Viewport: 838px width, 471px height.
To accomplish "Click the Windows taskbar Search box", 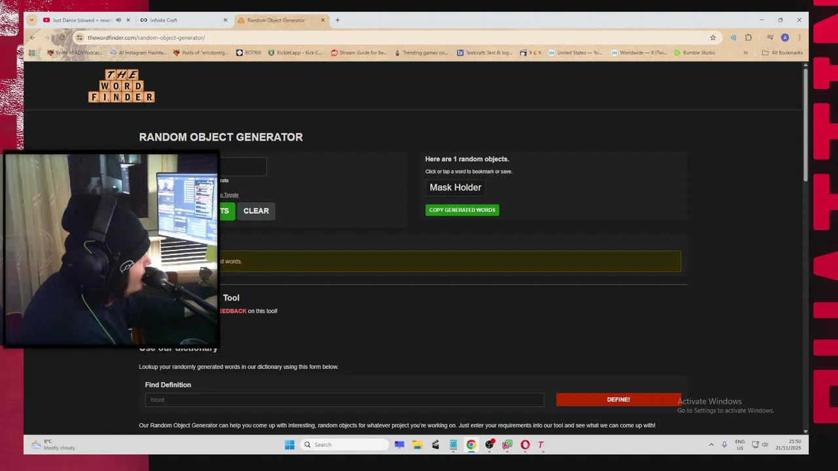I will (x=344, y=445).
